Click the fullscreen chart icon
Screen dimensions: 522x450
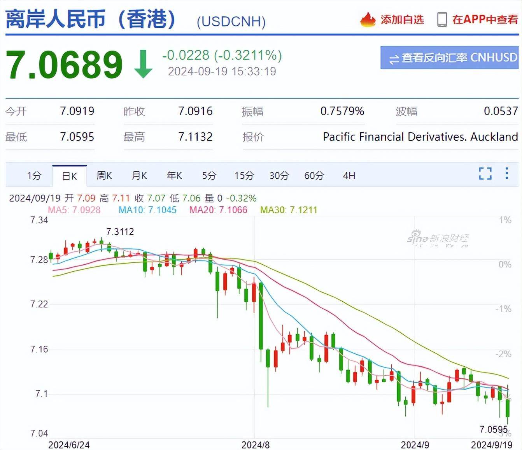point(485,174)
